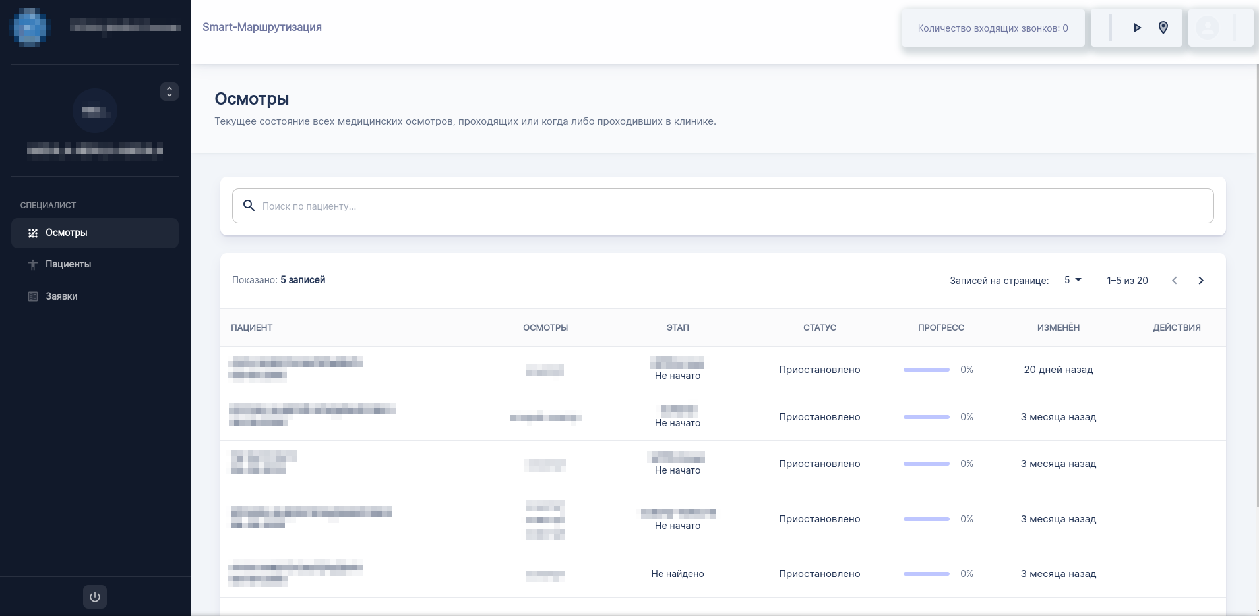Expand the role switcher in sidebar

click(x=169, y=92)
